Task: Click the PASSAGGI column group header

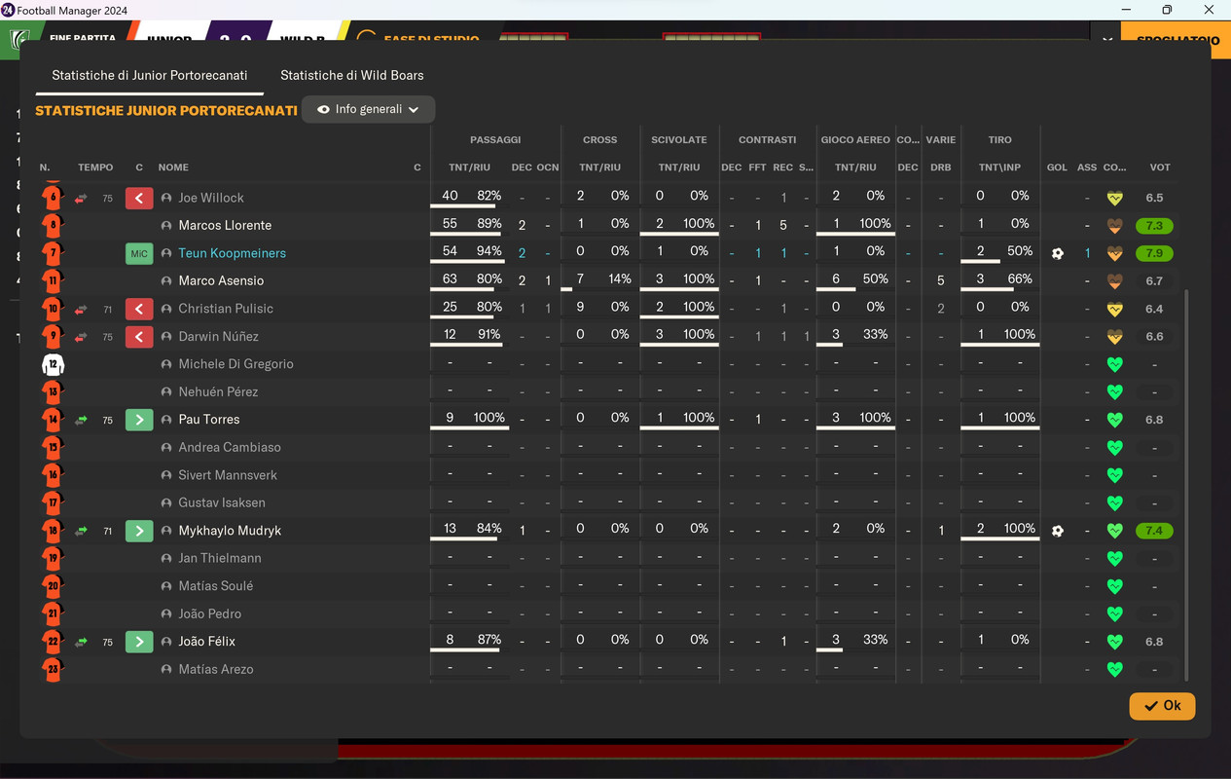Action: (495, 140)
